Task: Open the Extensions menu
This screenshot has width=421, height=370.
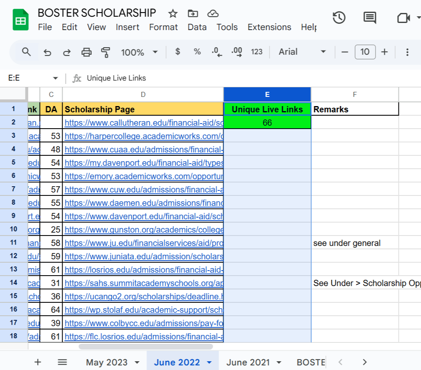Action: [269, 27]
